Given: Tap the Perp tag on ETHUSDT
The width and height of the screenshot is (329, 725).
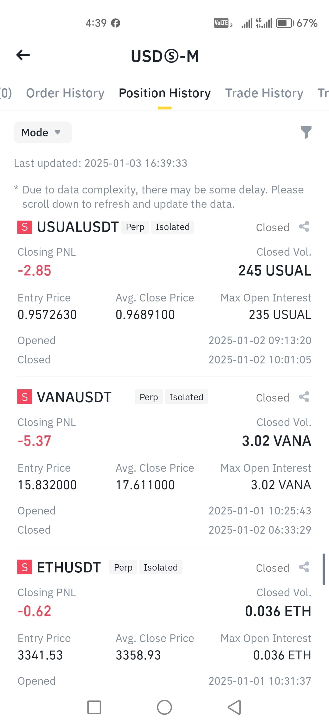Looking at the screenshot, I should (x=123, y=567).
